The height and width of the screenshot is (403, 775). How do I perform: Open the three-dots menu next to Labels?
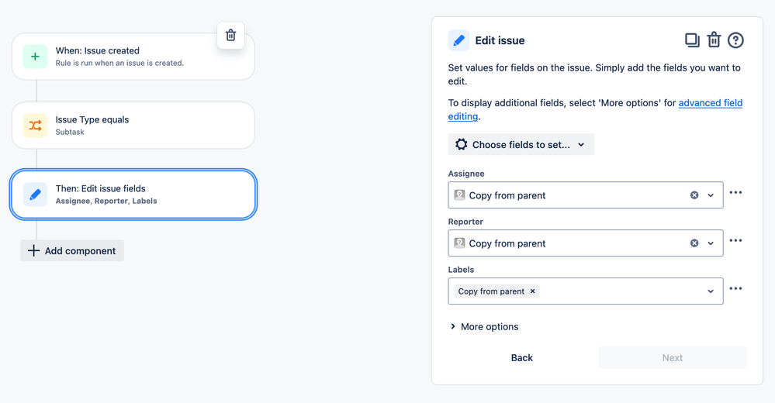735,288
